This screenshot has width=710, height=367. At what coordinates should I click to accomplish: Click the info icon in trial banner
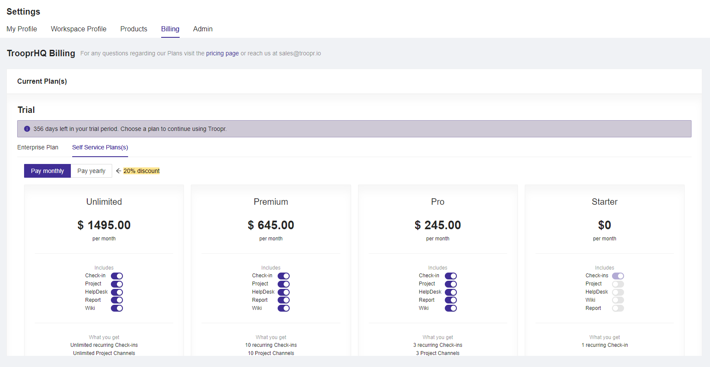point(27,129)
